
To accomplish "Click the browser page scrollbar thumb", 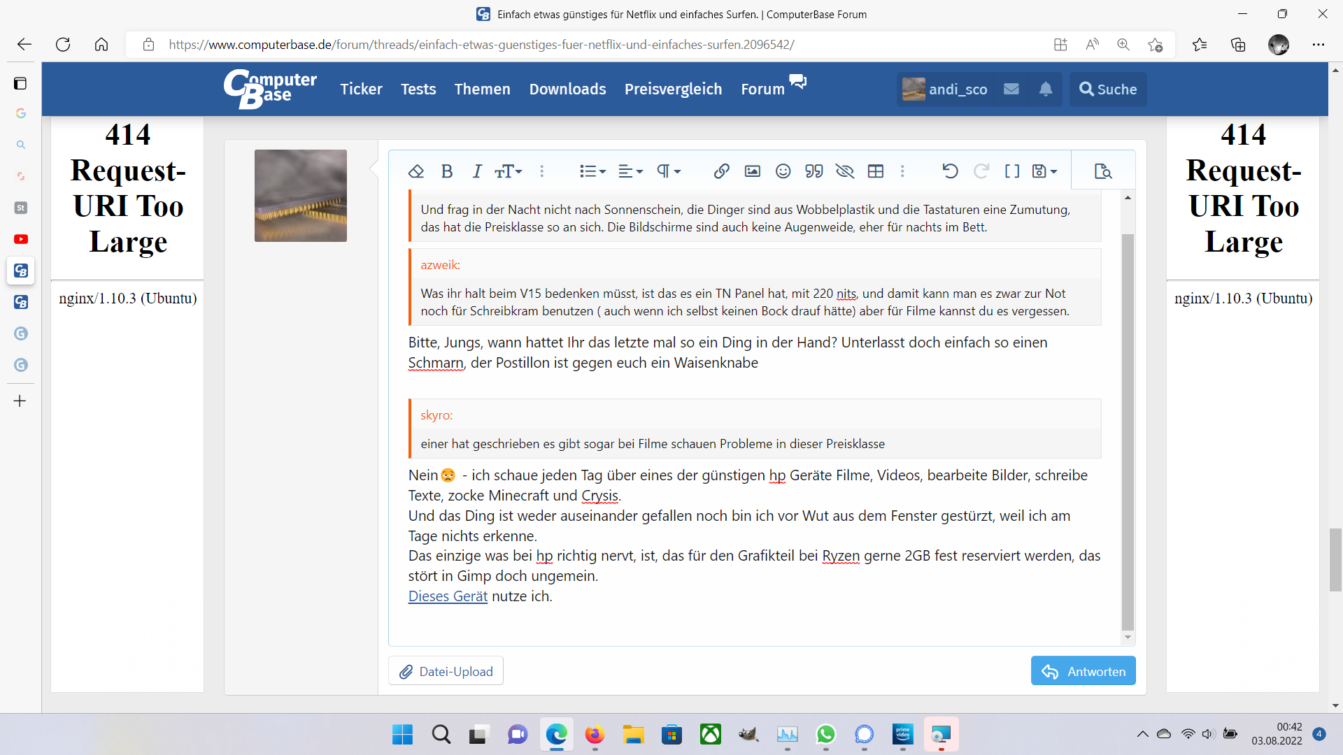I will [x=1335, y=560].
